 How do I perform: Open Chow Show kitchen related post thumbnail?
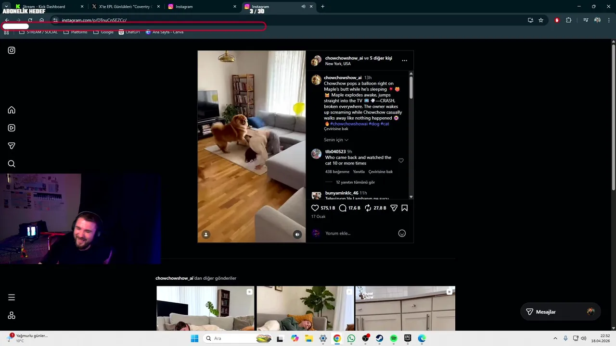[x=405, y=309]
